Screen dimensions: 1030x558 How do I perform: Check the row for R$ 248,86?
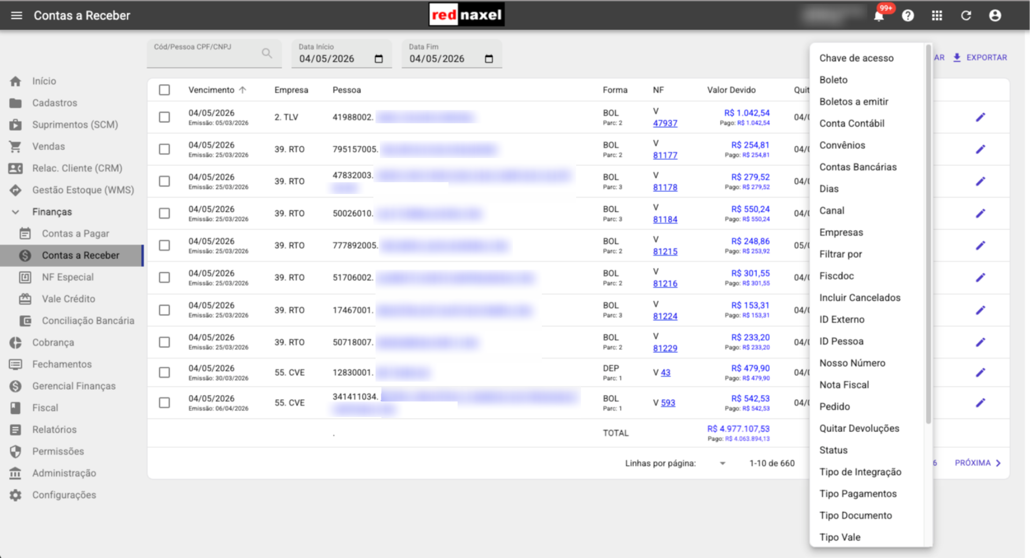pyautogui.click(x=164, y=245)
